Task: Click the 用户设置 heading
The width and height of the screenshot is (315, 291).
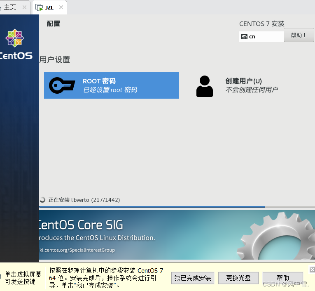Action: [x=55, y=59]
